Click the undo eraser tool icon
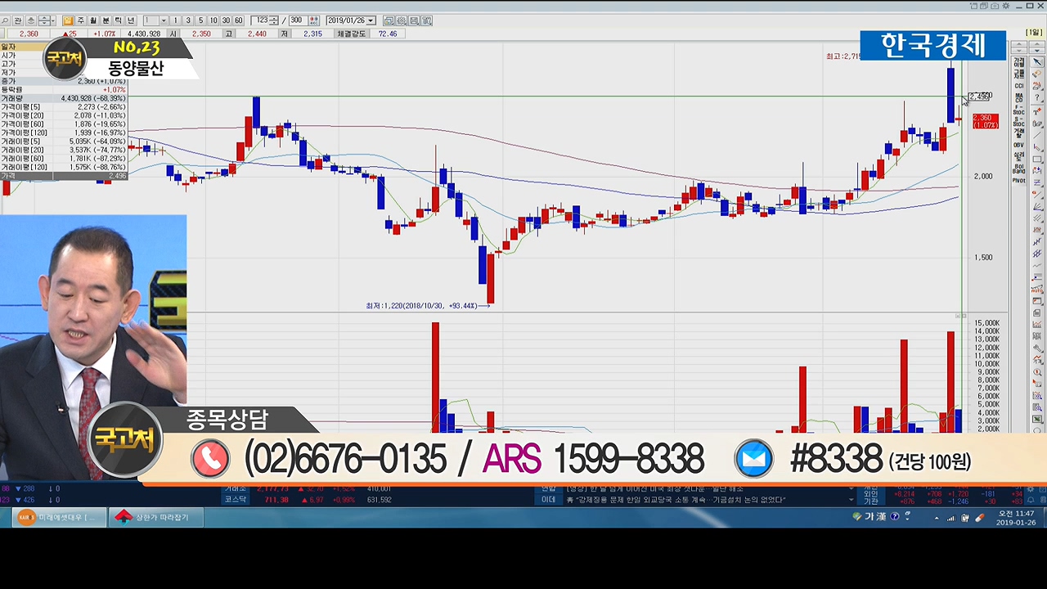Image resolution: width=1047 pixels, height=589 pixels. click(1037, 74)
